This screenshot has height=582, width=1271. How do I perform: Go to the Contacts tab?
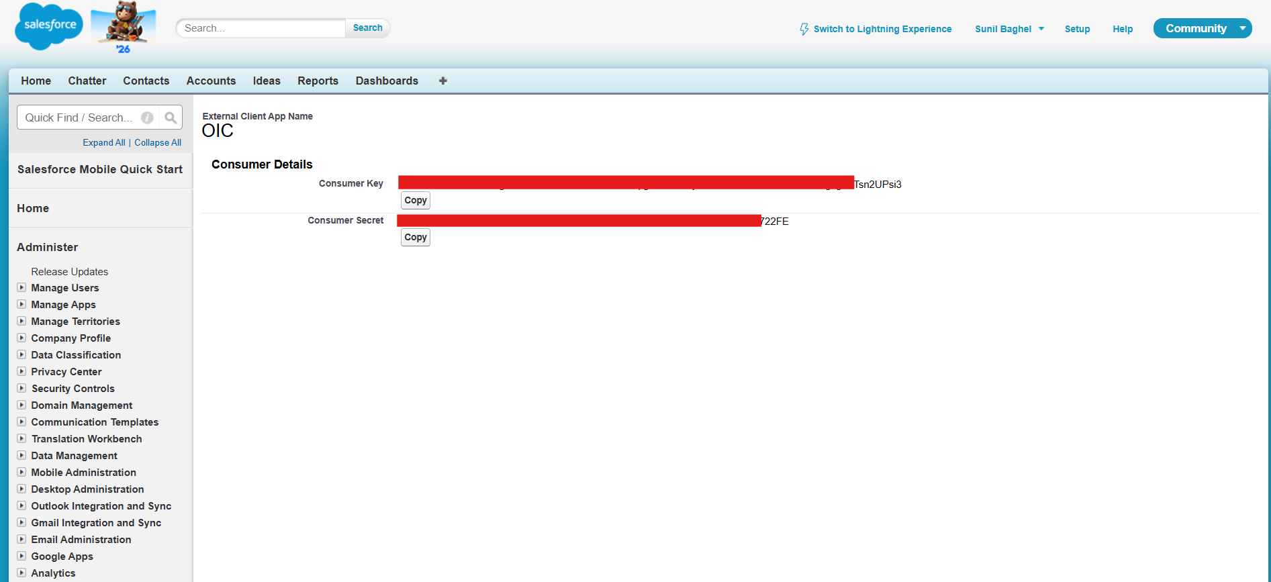pyautogui.click(x=146, y=81)
